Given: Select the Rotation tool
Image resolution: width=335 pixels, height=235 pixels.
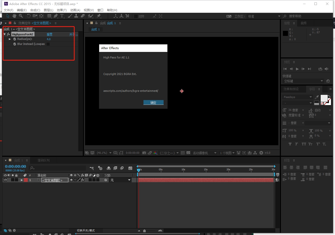Looking at the screenshot, I should pos(29,16).
